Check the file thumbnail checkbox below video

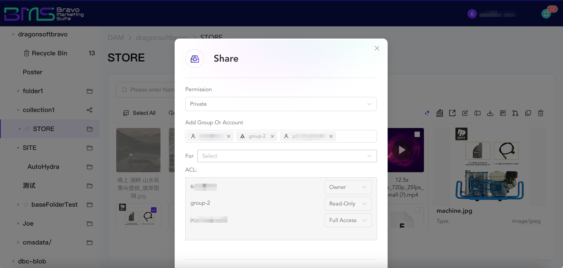[x=417, y=210]
